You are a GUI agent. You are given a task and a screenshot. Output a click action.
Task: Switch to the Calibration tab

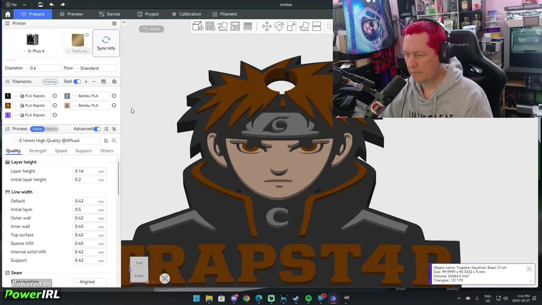(186, 14)
